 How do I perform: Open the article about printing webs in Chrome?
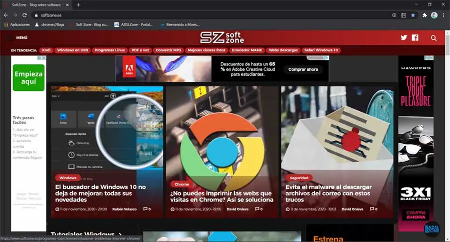click(221, 197)
